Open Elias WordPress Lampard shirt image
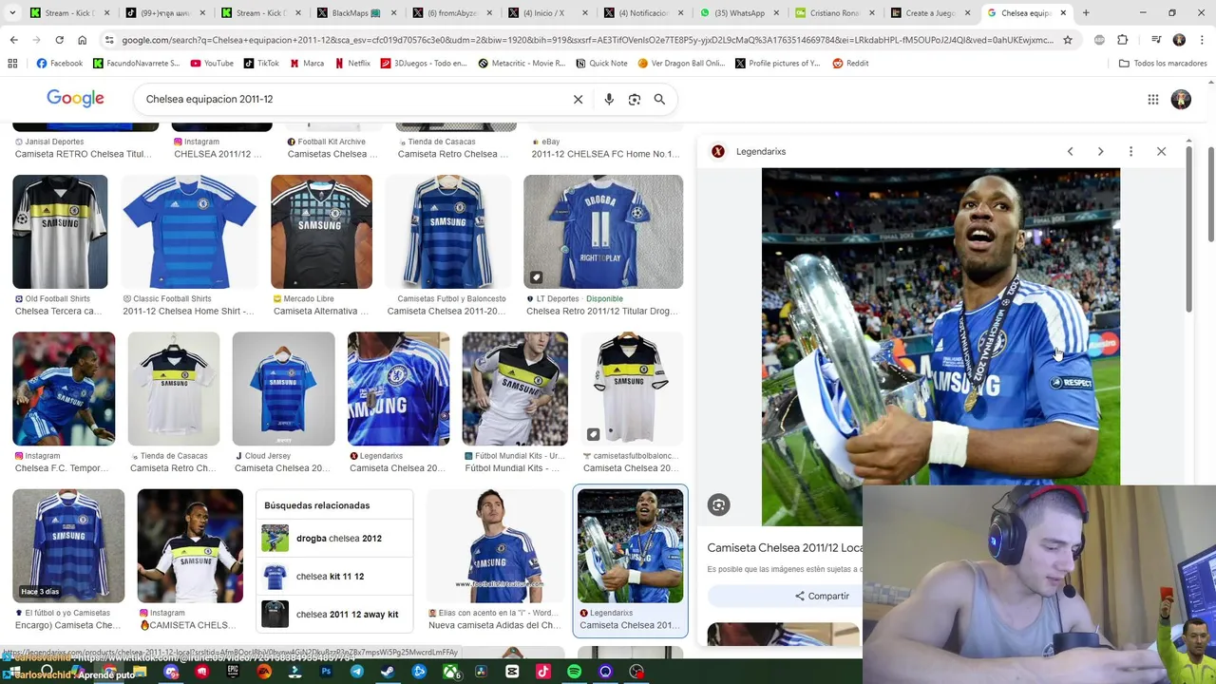The height and width of the screenshot is (684, 1216). 495,546
